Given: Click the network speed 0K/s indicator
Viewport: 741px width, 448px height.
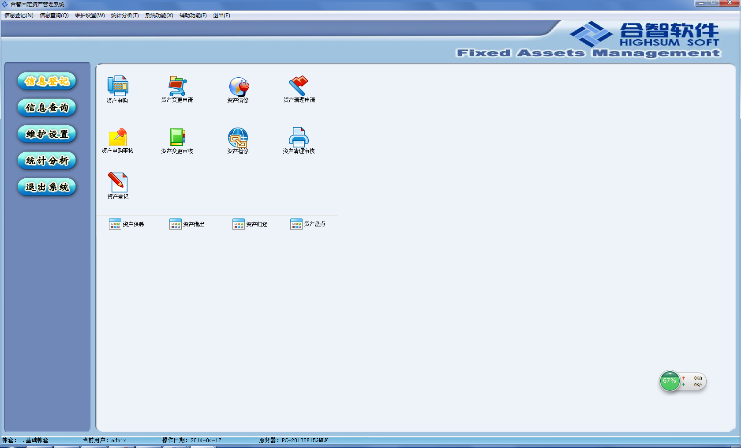Looking at the screenshot, I should click(x=694, y=381).
